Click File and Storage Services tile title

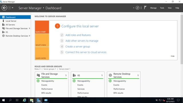[49, 75]
